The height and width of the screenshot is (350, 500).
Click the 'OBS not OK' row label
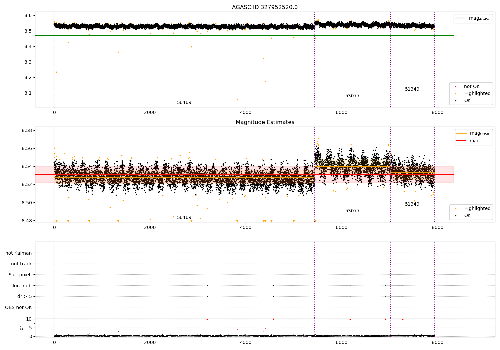19,307
